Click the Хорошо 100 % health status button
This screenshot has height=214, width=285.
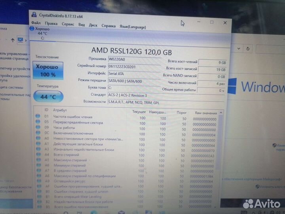click(48, 71)
